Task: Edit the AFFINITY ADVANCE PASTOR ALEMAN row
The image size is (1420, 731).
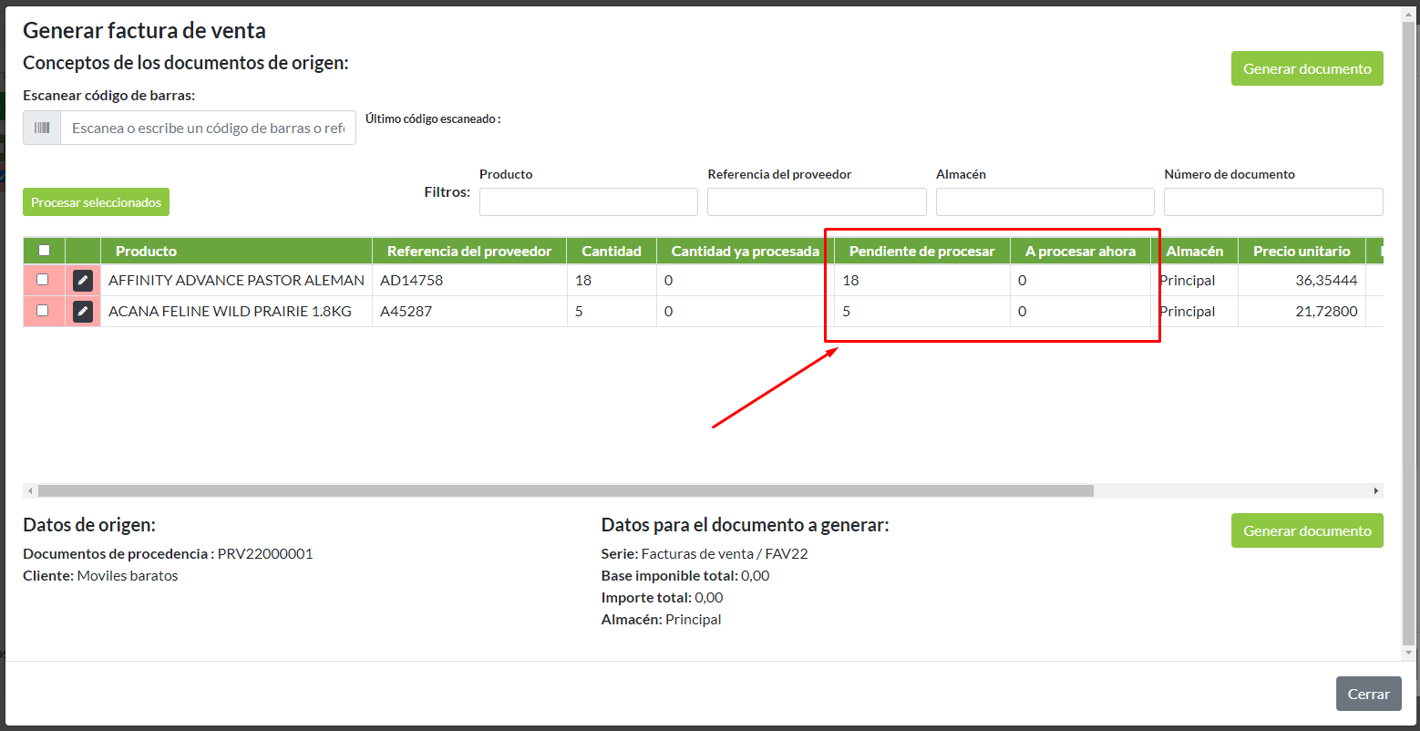Action: [83, 281]
